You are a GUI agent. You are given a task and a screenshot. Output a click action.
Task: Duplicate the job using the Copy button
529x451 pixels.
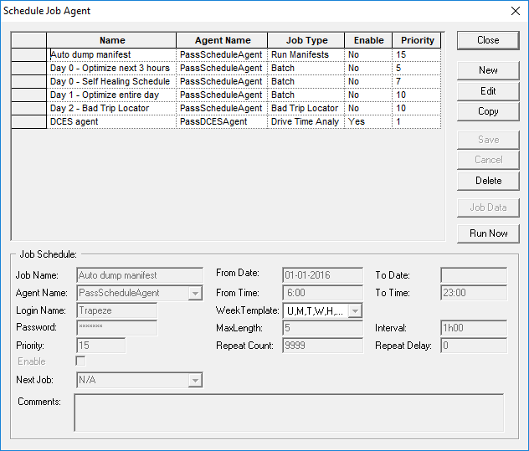(488, 111)
